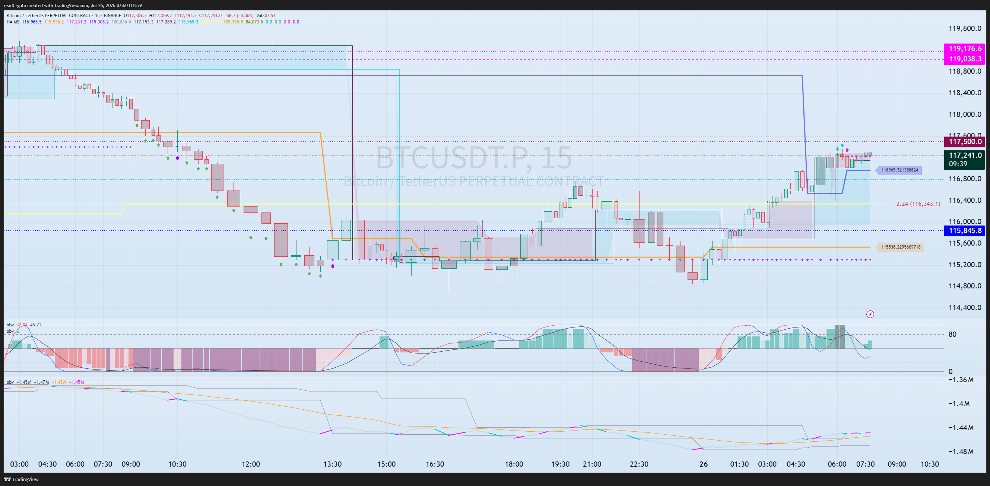This screenshot has height=486, width=990.
Task: Click the TradingView logo in the footer
Action: pyautogui.click(x=21, y=479)
